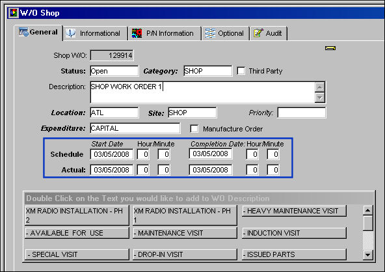Viewport: 385px width, 272px height.
Task: Click the Site field showing SHOP
Action: pyautogui.click(x=192, y=113)
